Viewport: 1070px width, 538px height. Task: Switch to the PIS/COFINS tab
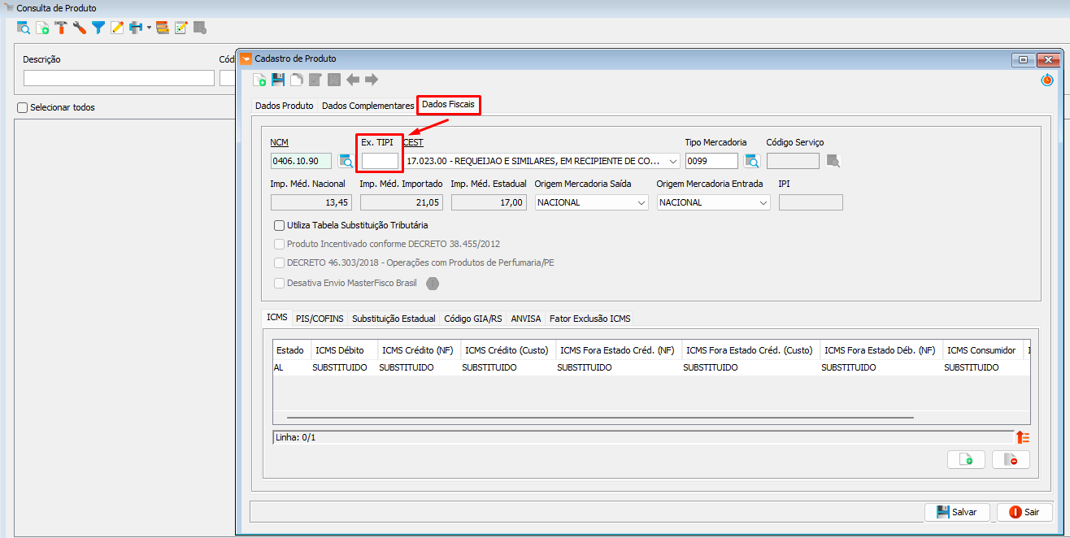[320, 319]
